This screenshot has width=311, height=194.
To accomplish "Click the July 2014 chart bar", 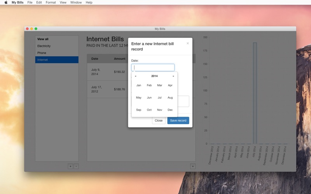I will 255,93.
